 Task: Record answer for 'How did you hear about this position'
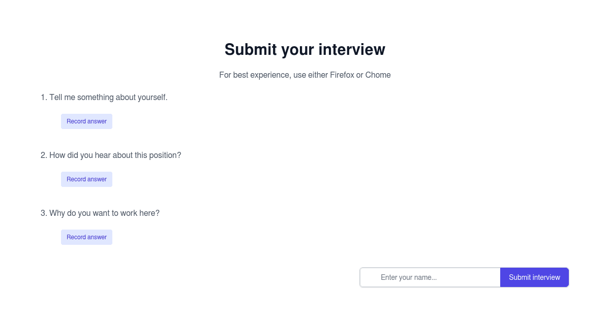click(x=86, y=179)
